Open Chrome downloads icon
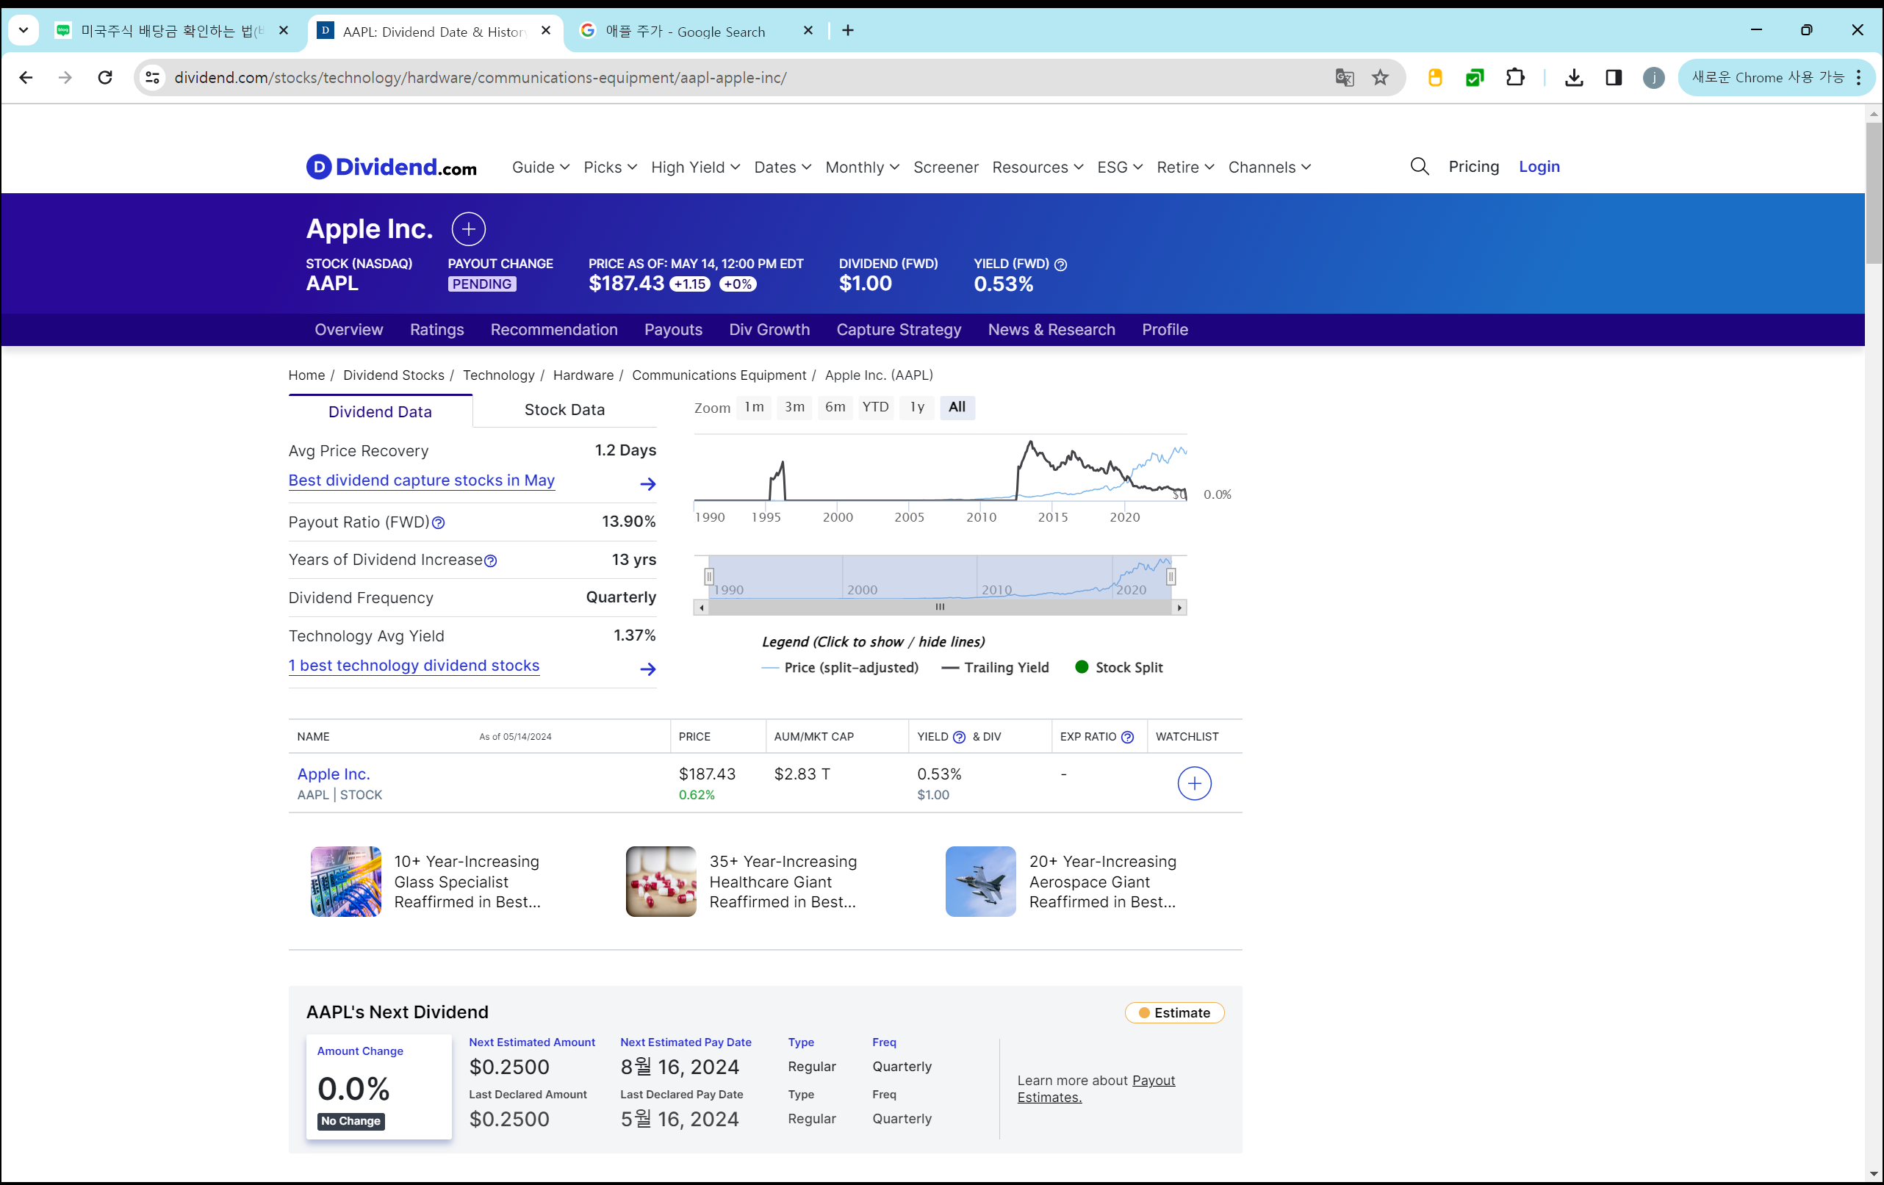This screenshot has width=1884, height=1185. [1574, 77]
